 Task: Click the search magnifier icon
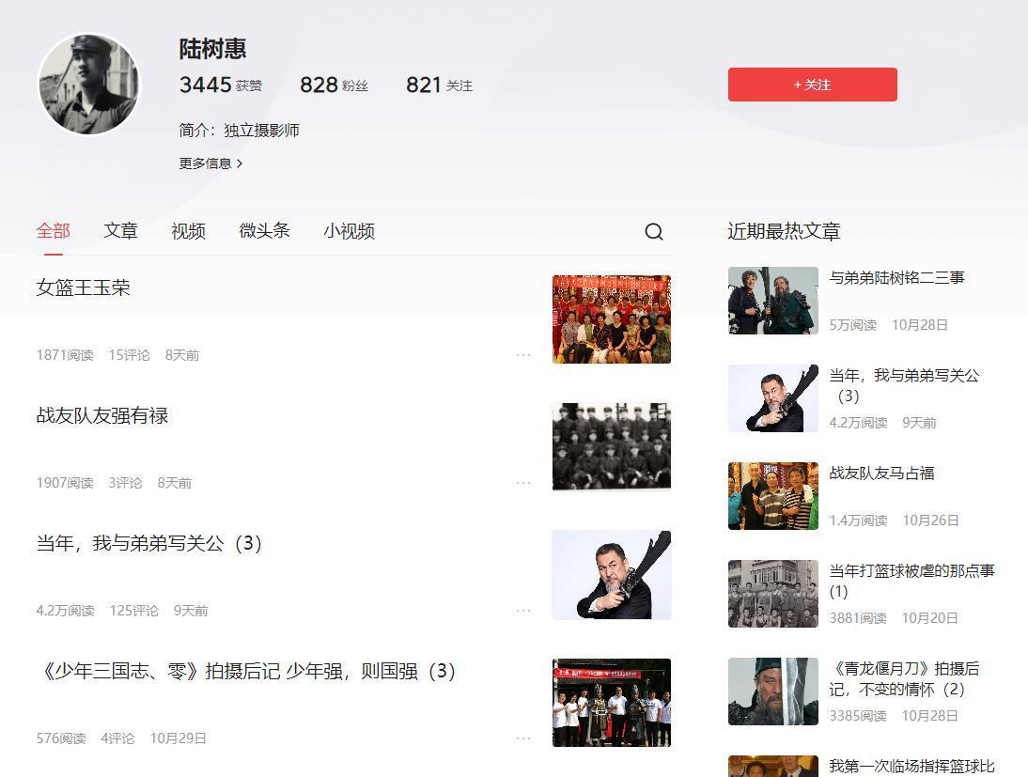(654, 232)
